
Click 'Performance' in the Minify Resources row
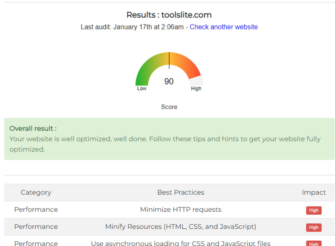(36, 227)
